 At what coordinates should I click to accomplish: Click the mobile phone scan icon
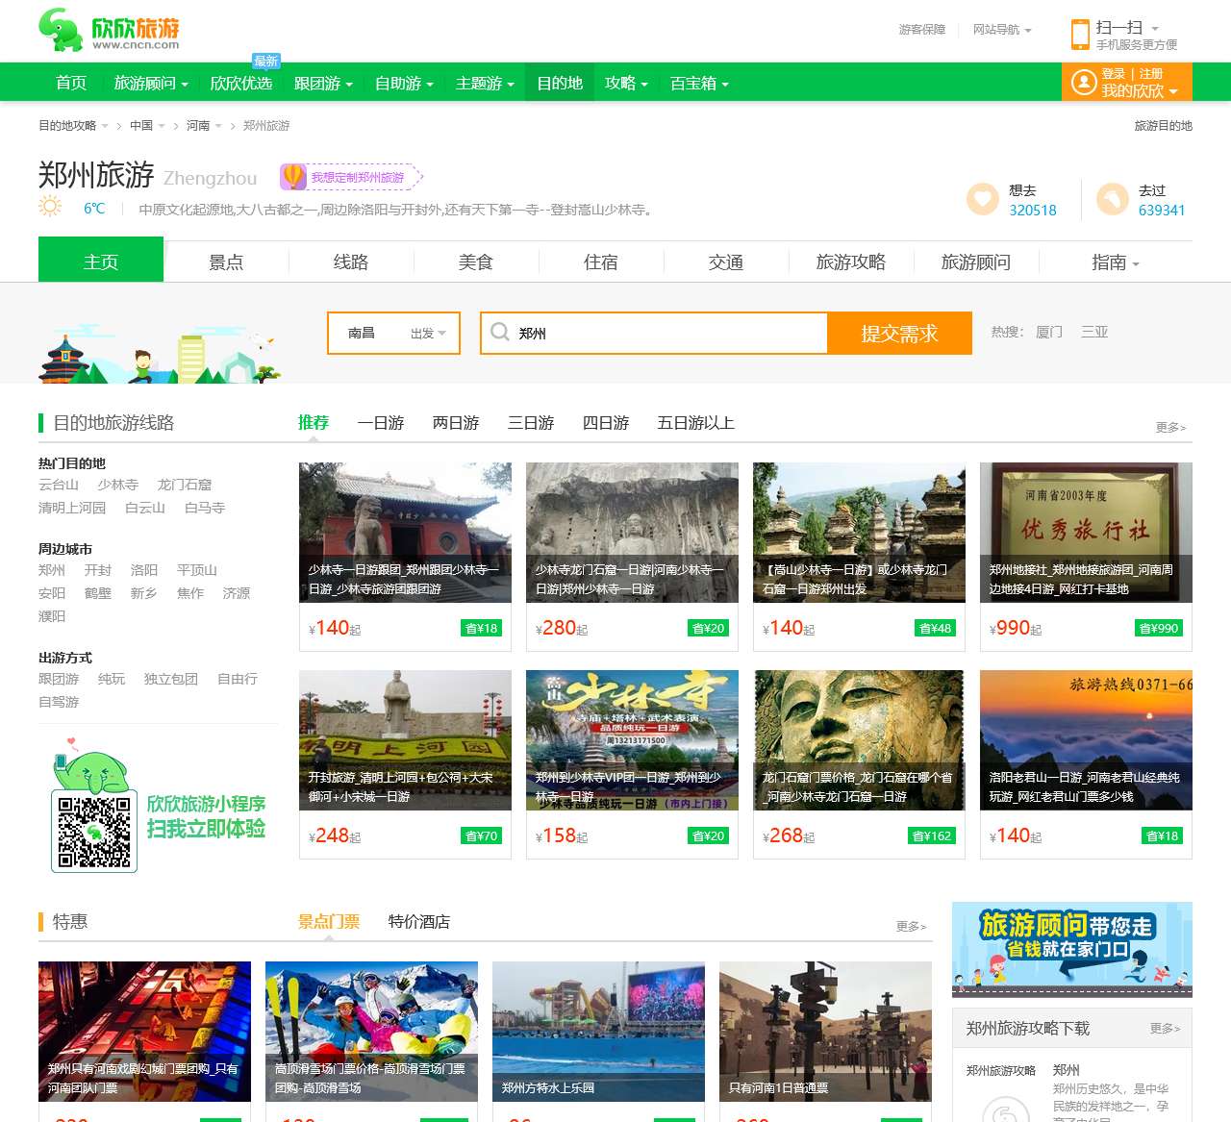[1079, 35]
